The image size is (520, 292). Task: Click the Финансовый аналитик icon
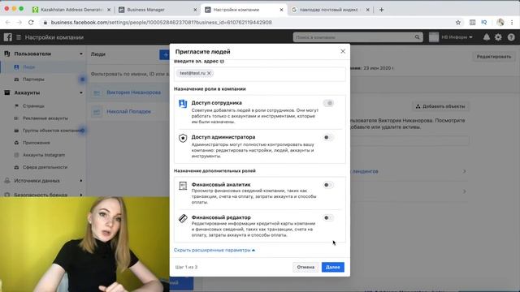tap(183, 186)
